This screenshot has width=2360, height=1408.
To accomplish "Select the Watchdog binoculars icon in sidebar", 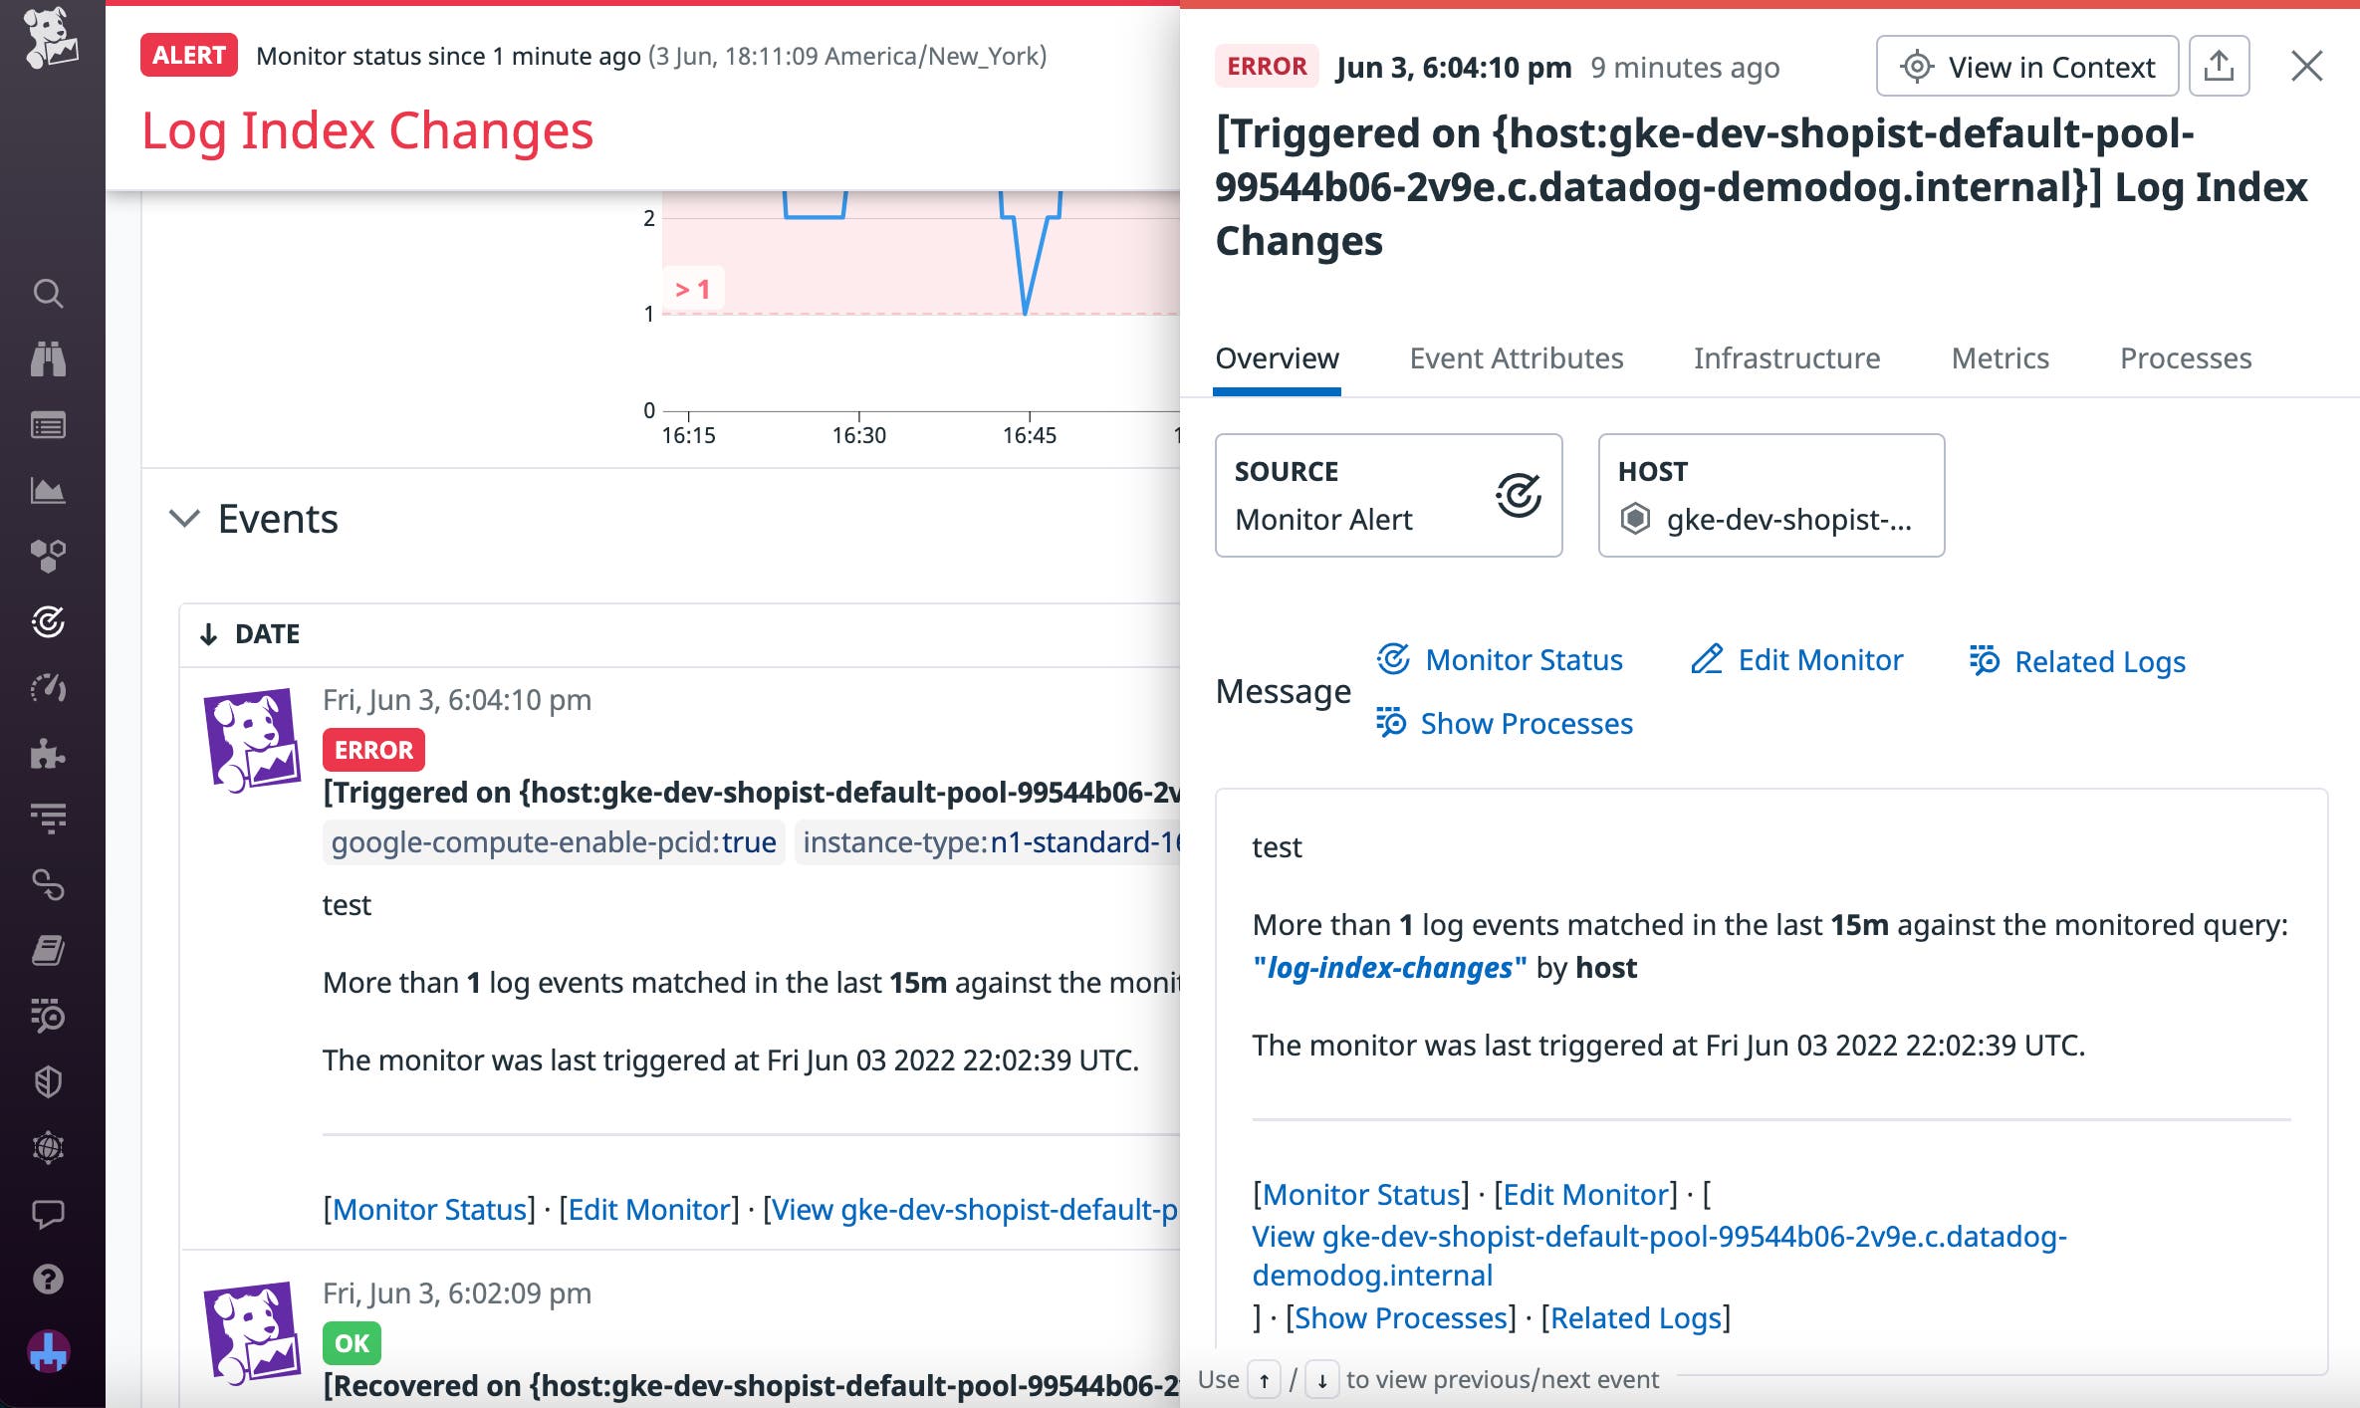I will (x=47, y=359).
